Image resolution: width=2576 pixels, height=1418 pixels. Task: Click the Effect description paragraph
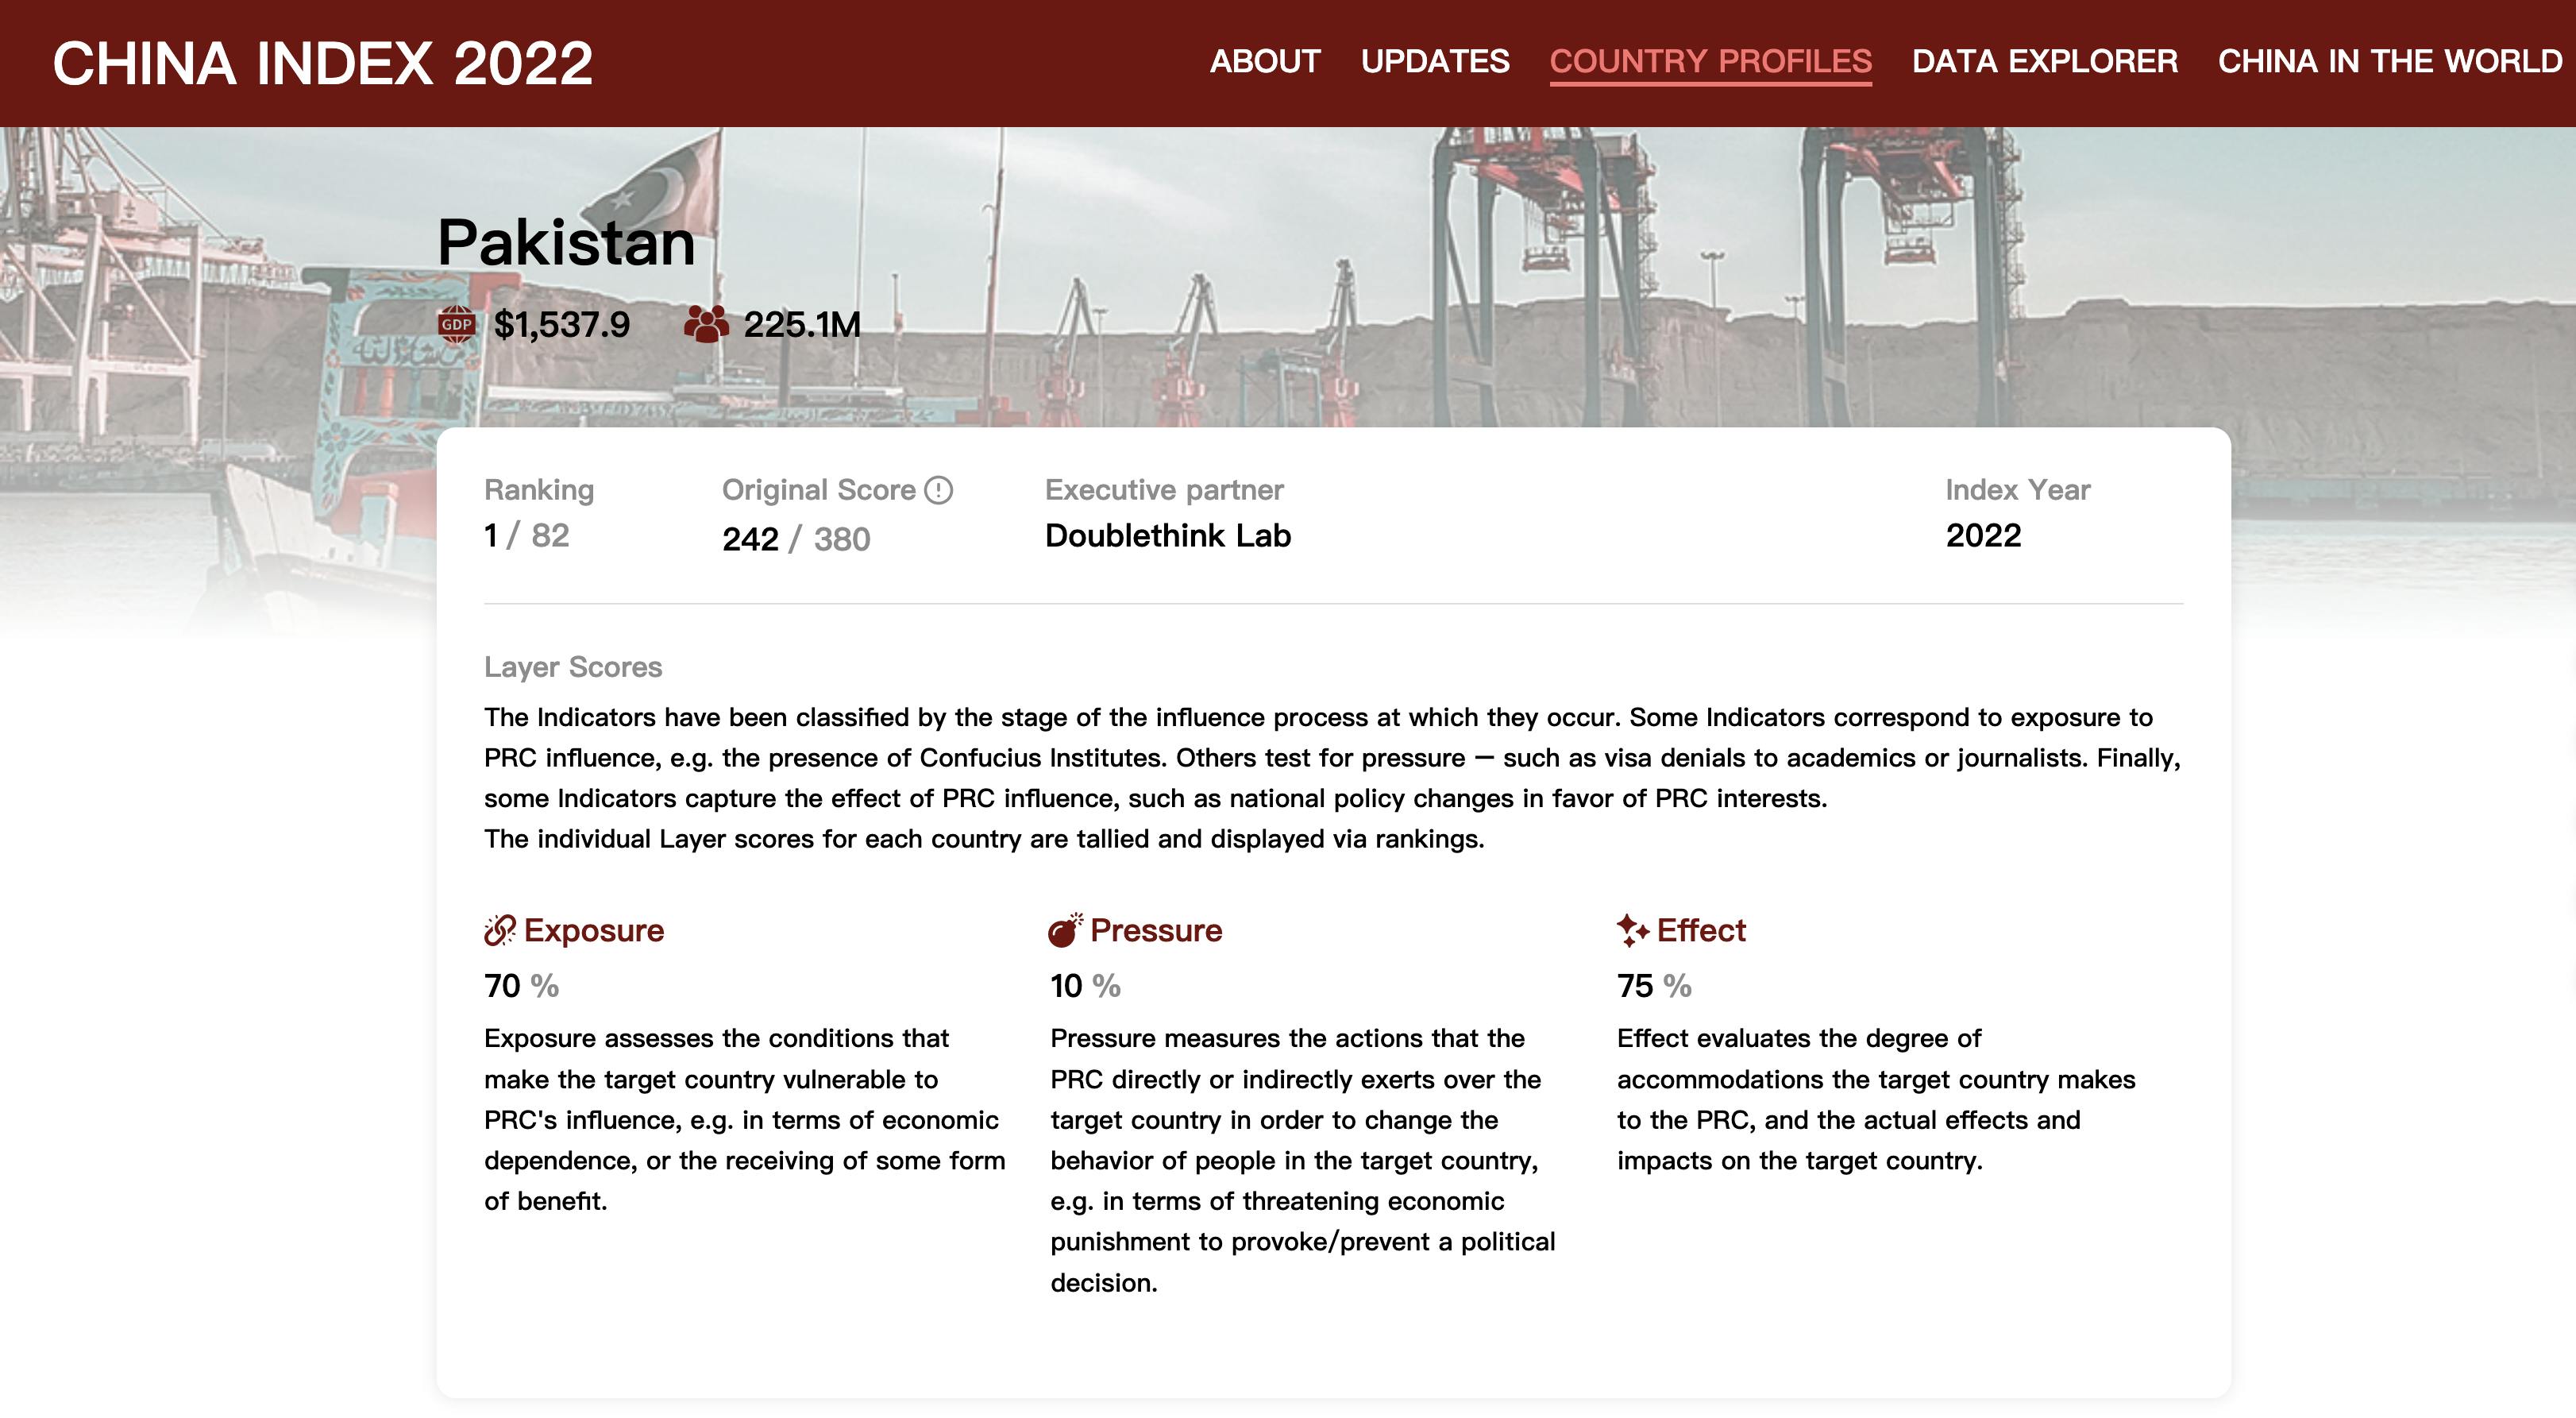[1876, 1099]
